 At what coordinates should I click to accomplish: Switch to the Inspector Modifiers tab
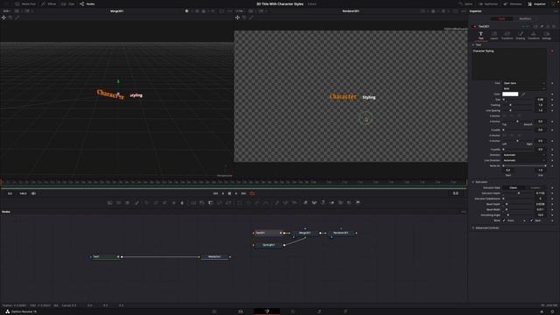pos(525,18)
